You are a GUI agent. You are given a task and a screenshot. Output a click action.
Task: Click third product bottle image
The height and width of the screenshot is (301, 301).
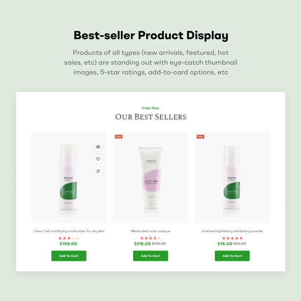232,178
